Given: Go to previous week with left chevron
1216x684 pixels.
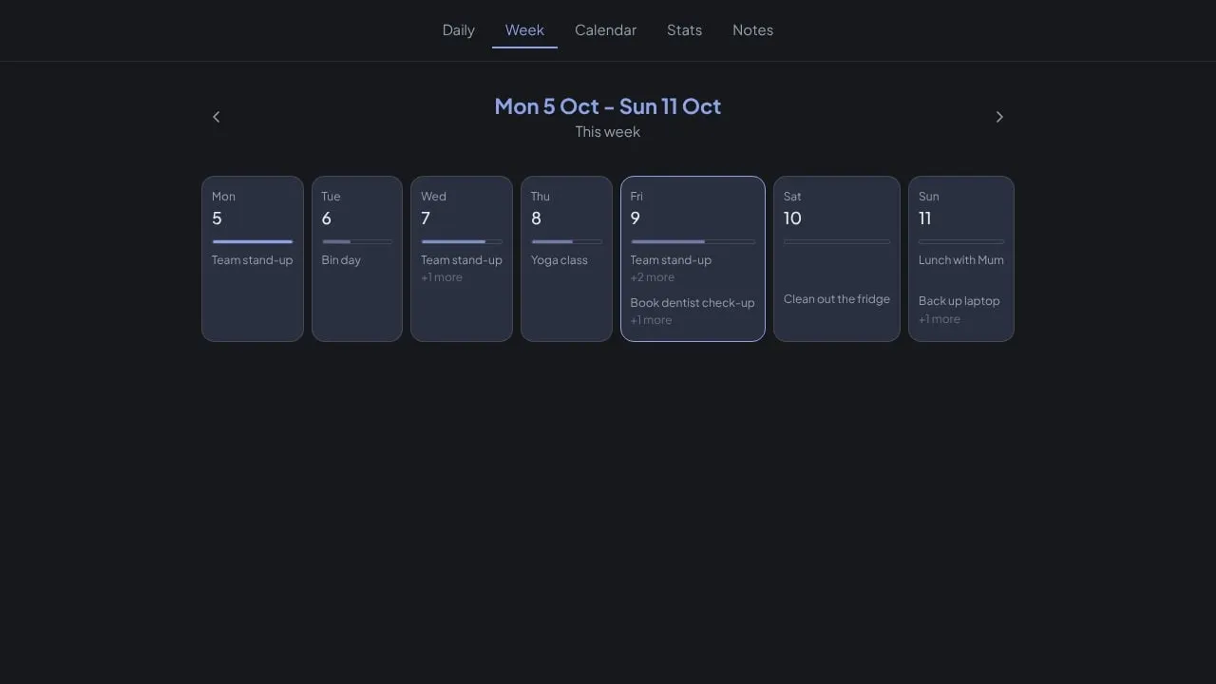Looking at the screenshot, I should coord(216,117).
